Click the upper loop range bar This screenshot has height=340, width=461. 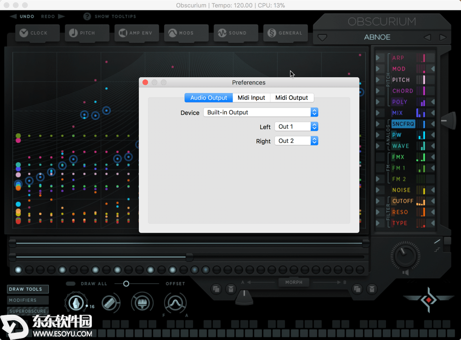point(189,244)
